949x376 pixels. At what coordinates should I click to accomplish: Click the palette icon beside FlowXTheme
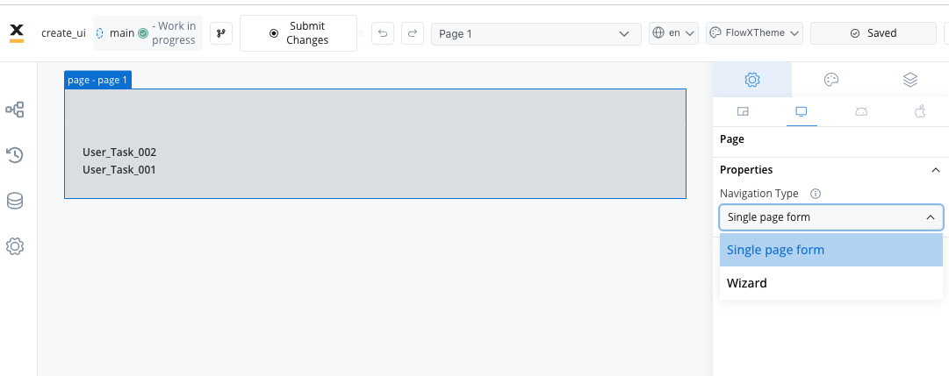716,33
